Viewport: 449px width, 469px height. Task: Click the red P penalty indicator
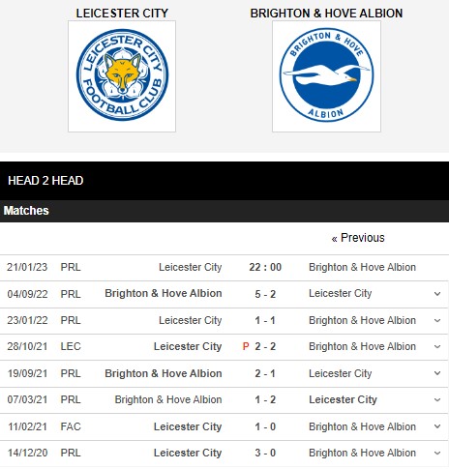[x=246, y=346]
